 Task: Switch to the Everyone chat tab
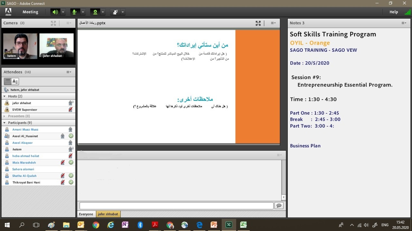(86, 214)
